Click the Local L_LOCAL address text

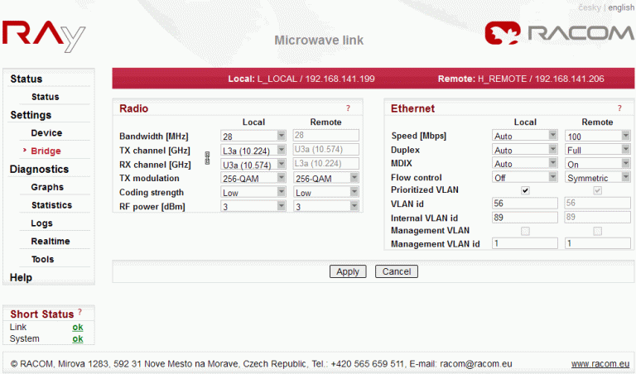click(x=301, y=79)
